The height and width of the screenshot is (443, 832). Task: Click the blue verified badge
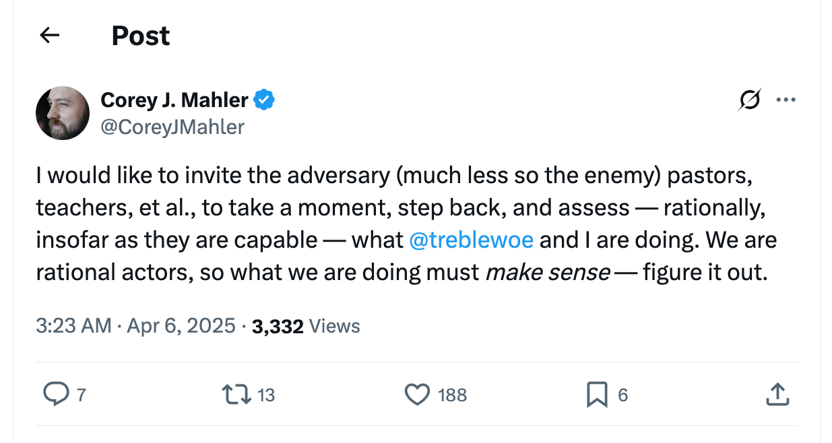(264, 100)
